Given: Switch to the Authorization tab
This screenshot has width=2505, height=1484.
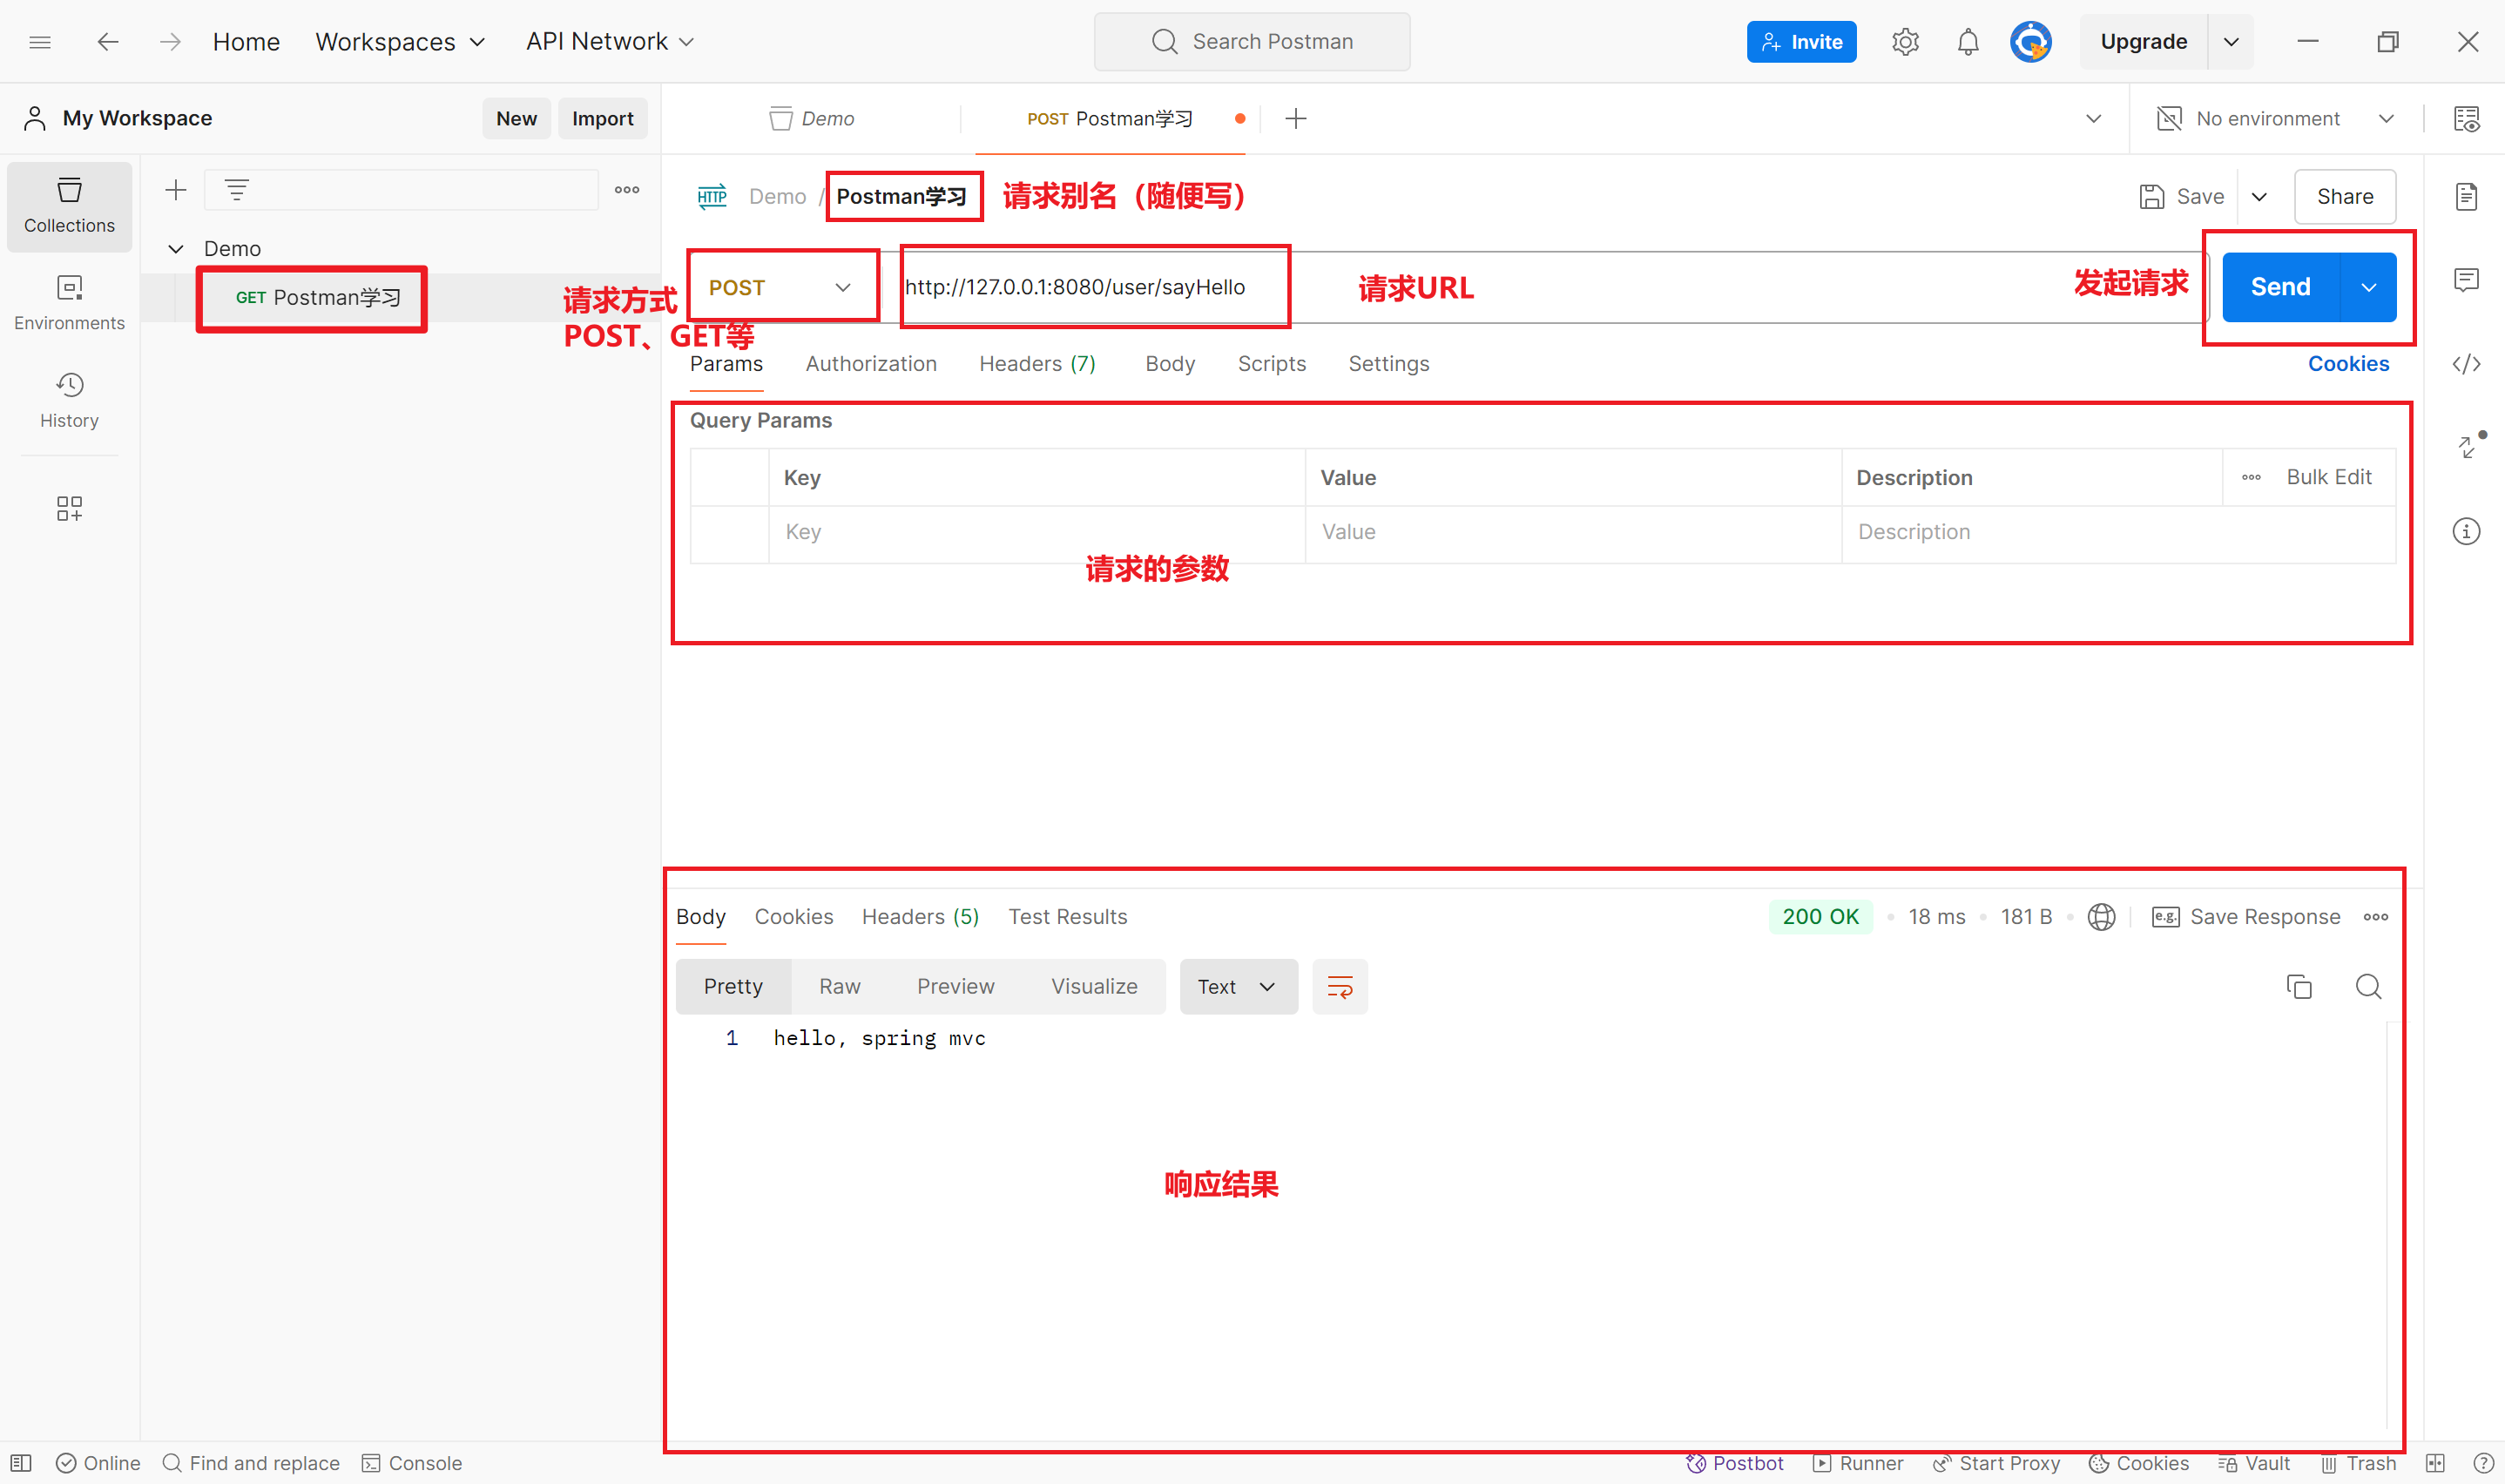Looking at the screenshot, I should pyautogui.click(x=871, y=364).
